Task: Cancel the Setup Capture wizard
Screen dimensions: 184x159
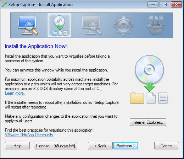Action: (x=167, y=146)
